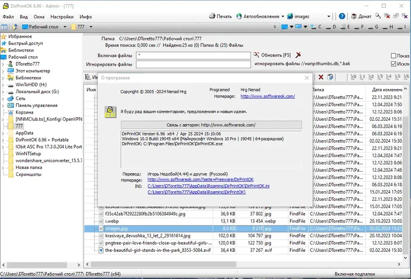Click into the Игнорировать файлы input field
The width and height of the screenshot is (411, 279).
tap(193, 64)
